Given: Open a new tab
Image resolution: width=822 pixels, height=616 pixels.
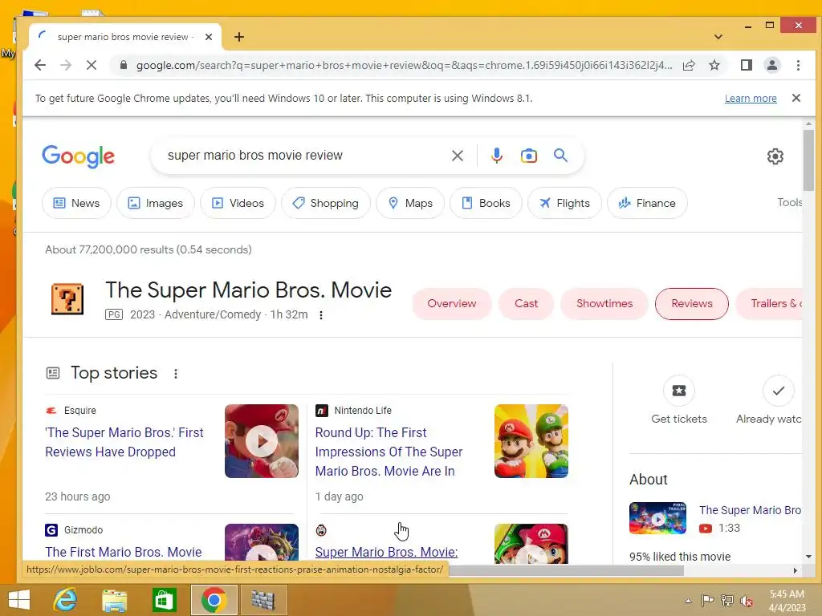Looking at the screenshot, I should coord(239,37).
